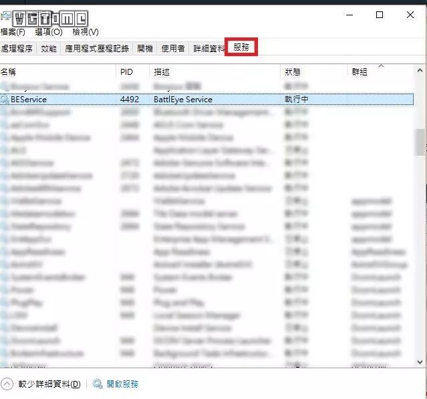This screenshot has width=427, height=399.
Task: Click the gear icon beside 開啟服務
Action: pos(98,384)
